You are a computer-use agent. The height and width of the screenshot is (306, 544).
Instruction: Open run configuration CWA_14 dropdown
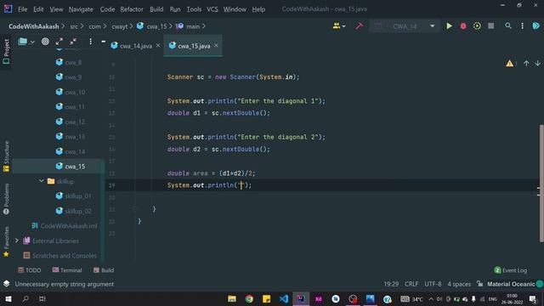(405, 26)
